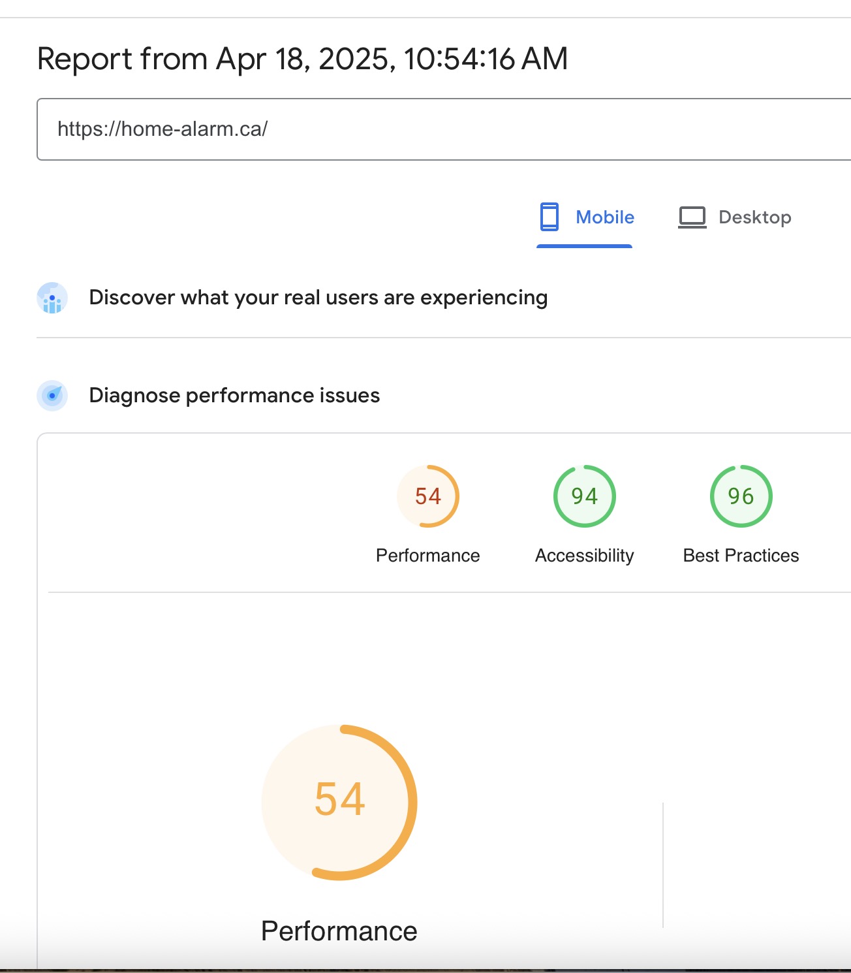
Task: Click the number 96 in Best Practices gauge
Action: click(741, 496)
